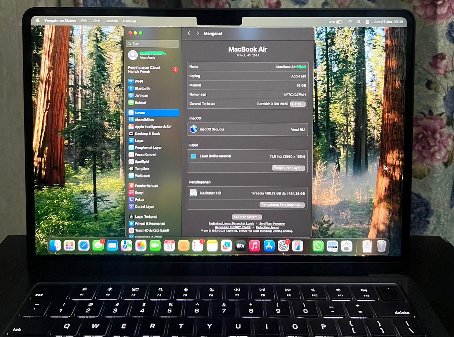Select Umum in the sidebar

pos(153,113)
